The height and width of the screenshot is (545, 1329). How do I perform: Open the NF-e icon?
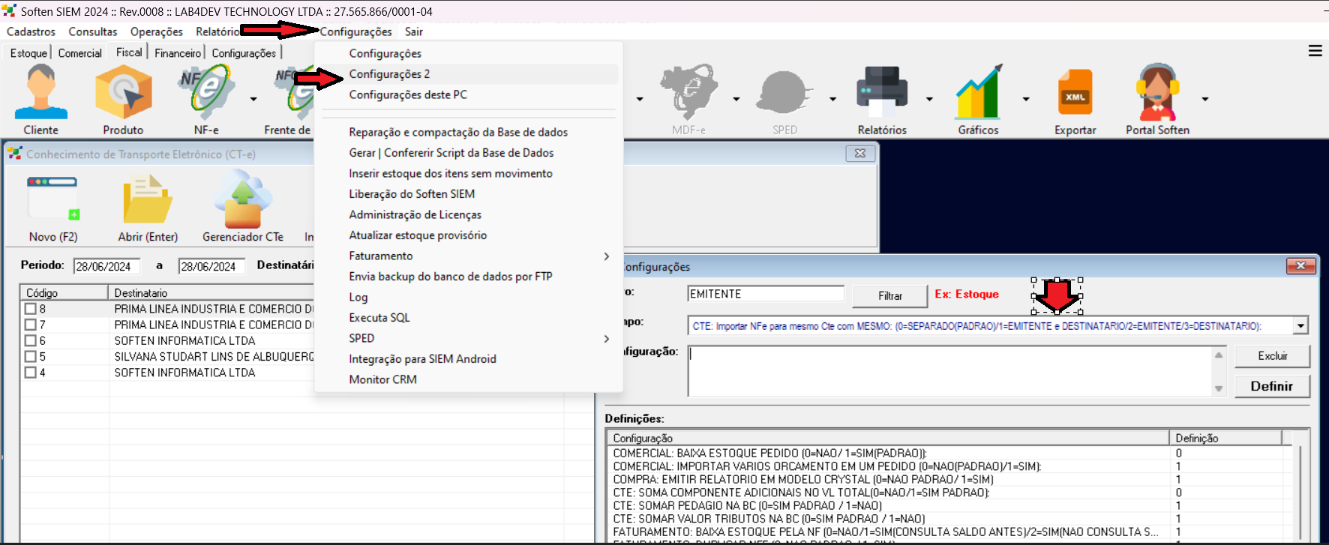coord(206,91)
